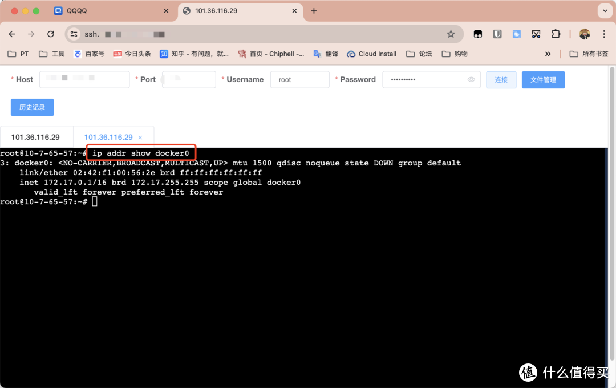Close the 101.36.116.29 browser tab
This screenshot has width=616, height=388.
294,11
